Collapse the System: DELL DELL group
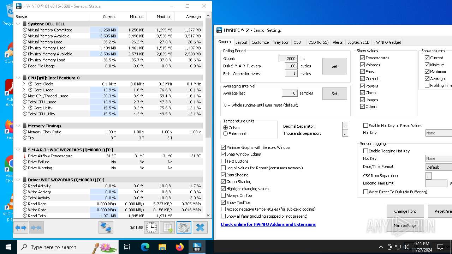This screenshot has height=254, width=452. (x=18, y=24)
